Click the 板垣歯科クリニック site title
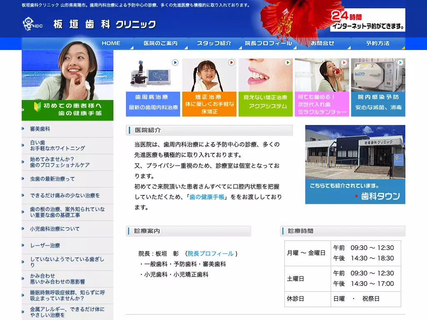The image size is (427, 320). [x=105, y=25]
